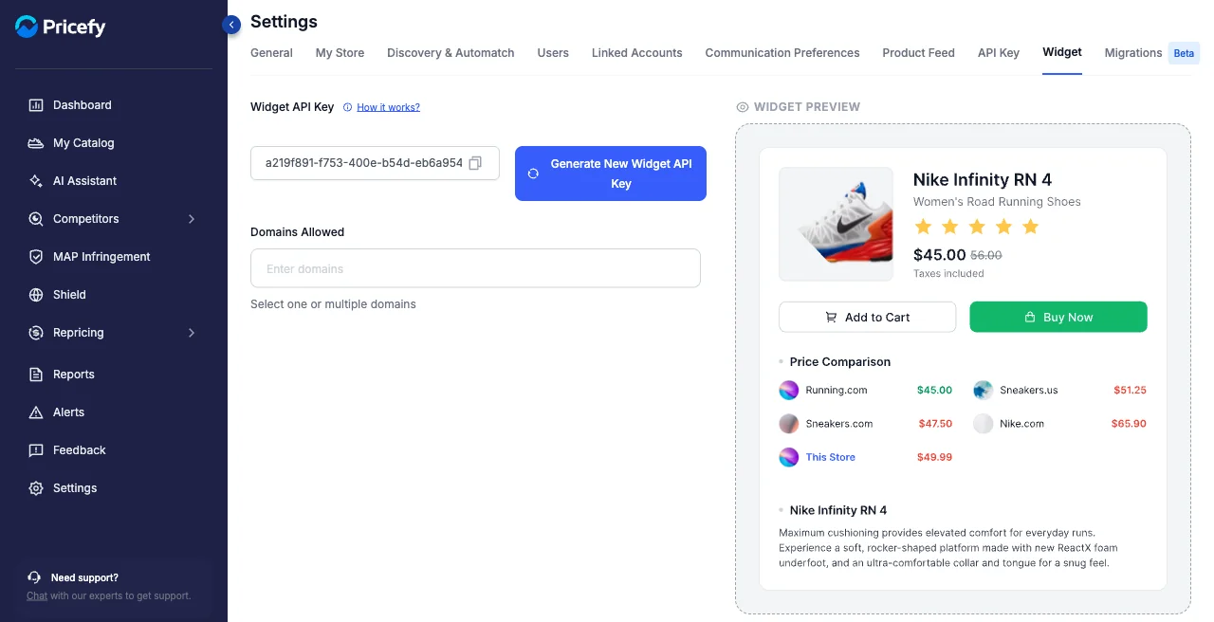The image size is (1214, 622).
Task: Click the Shield globe icon
Action: pos(36,295)
